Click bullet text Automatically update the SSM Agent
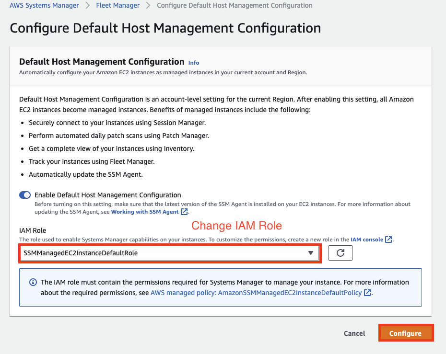Screen dimensions: 446x354 (x=86, y=174)
